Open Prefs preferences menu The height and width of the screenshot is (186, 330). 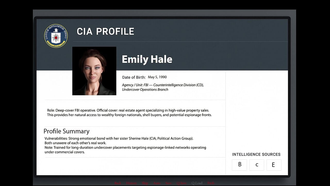[211, 183]
